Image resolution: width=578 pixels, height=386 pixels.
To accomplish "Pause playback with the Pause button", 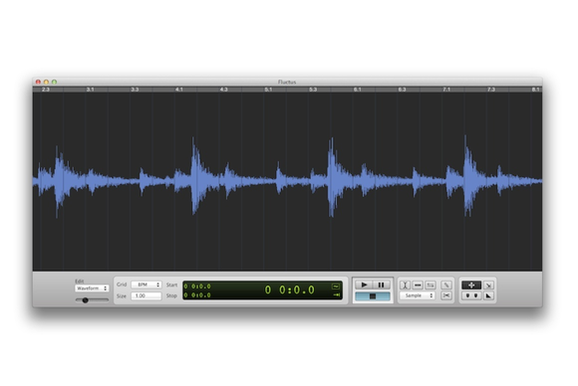I will (x=381, y=285).
